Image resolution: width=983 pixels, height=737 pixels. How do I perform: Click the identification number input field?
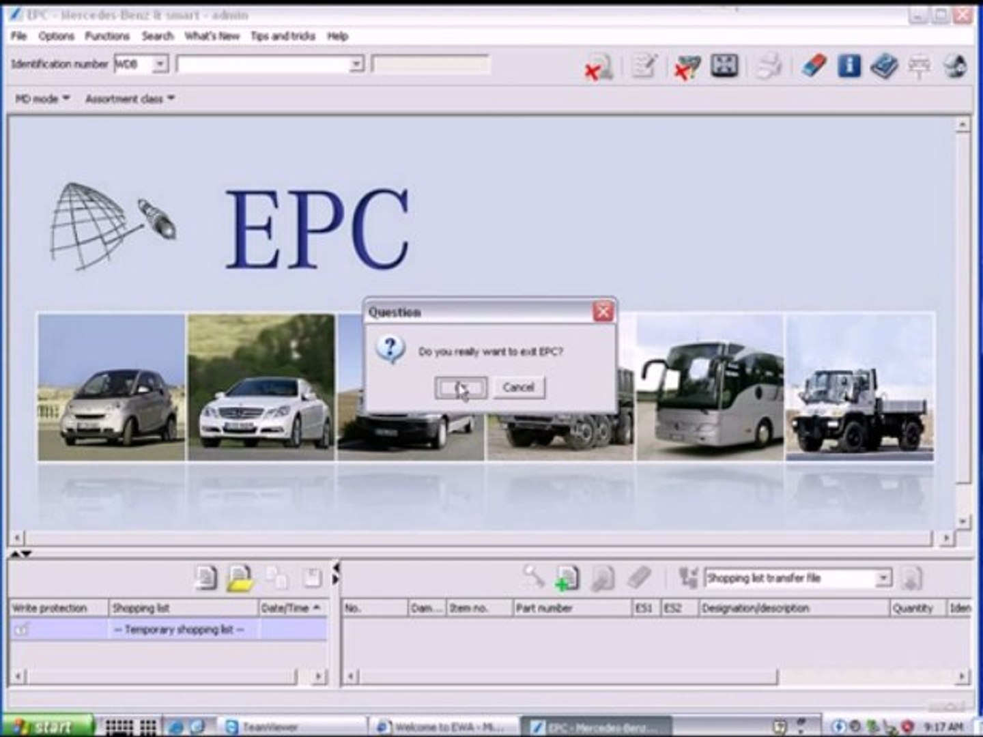(x=263, y=64)
